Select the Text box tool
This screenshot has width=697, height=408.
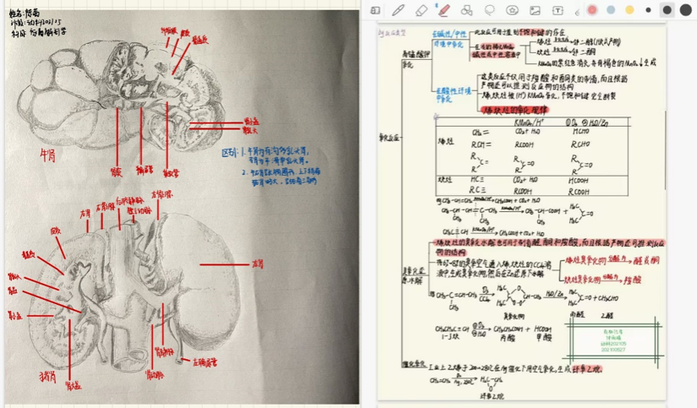[x=558, y=10]
